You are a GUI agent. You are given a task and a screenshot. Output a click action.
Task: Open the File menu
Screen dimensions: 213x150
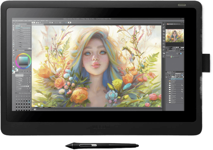click(13, 21)
